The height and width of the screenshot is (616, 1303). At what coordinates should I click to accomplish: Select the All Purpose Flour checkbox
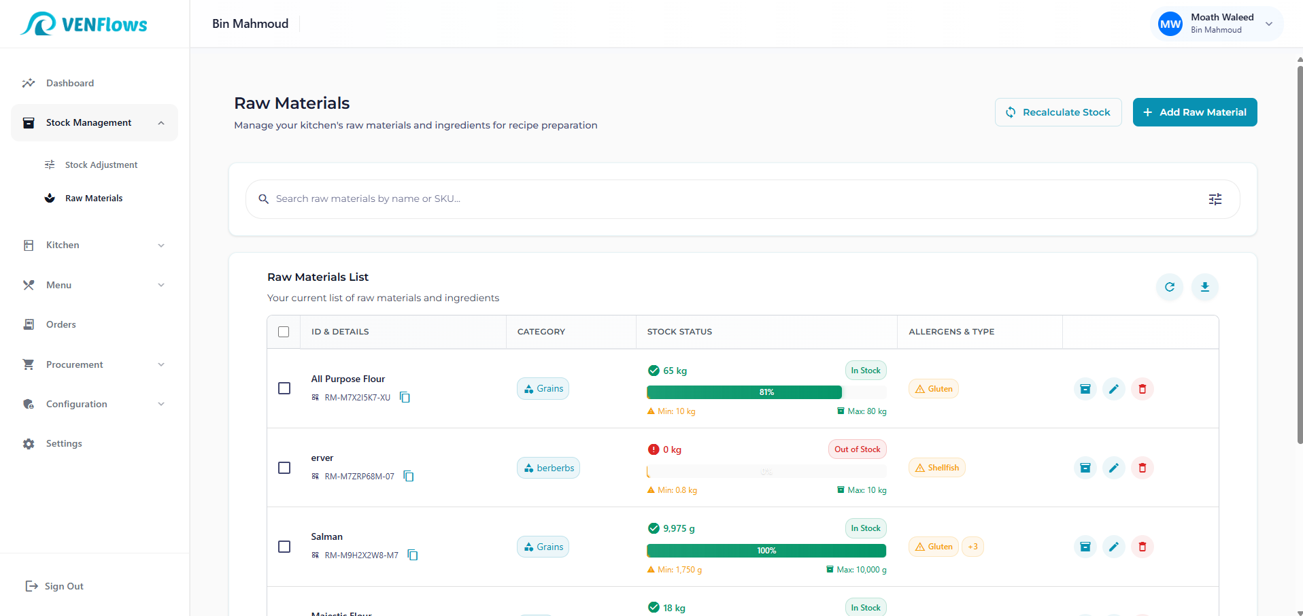pos(284,388)
